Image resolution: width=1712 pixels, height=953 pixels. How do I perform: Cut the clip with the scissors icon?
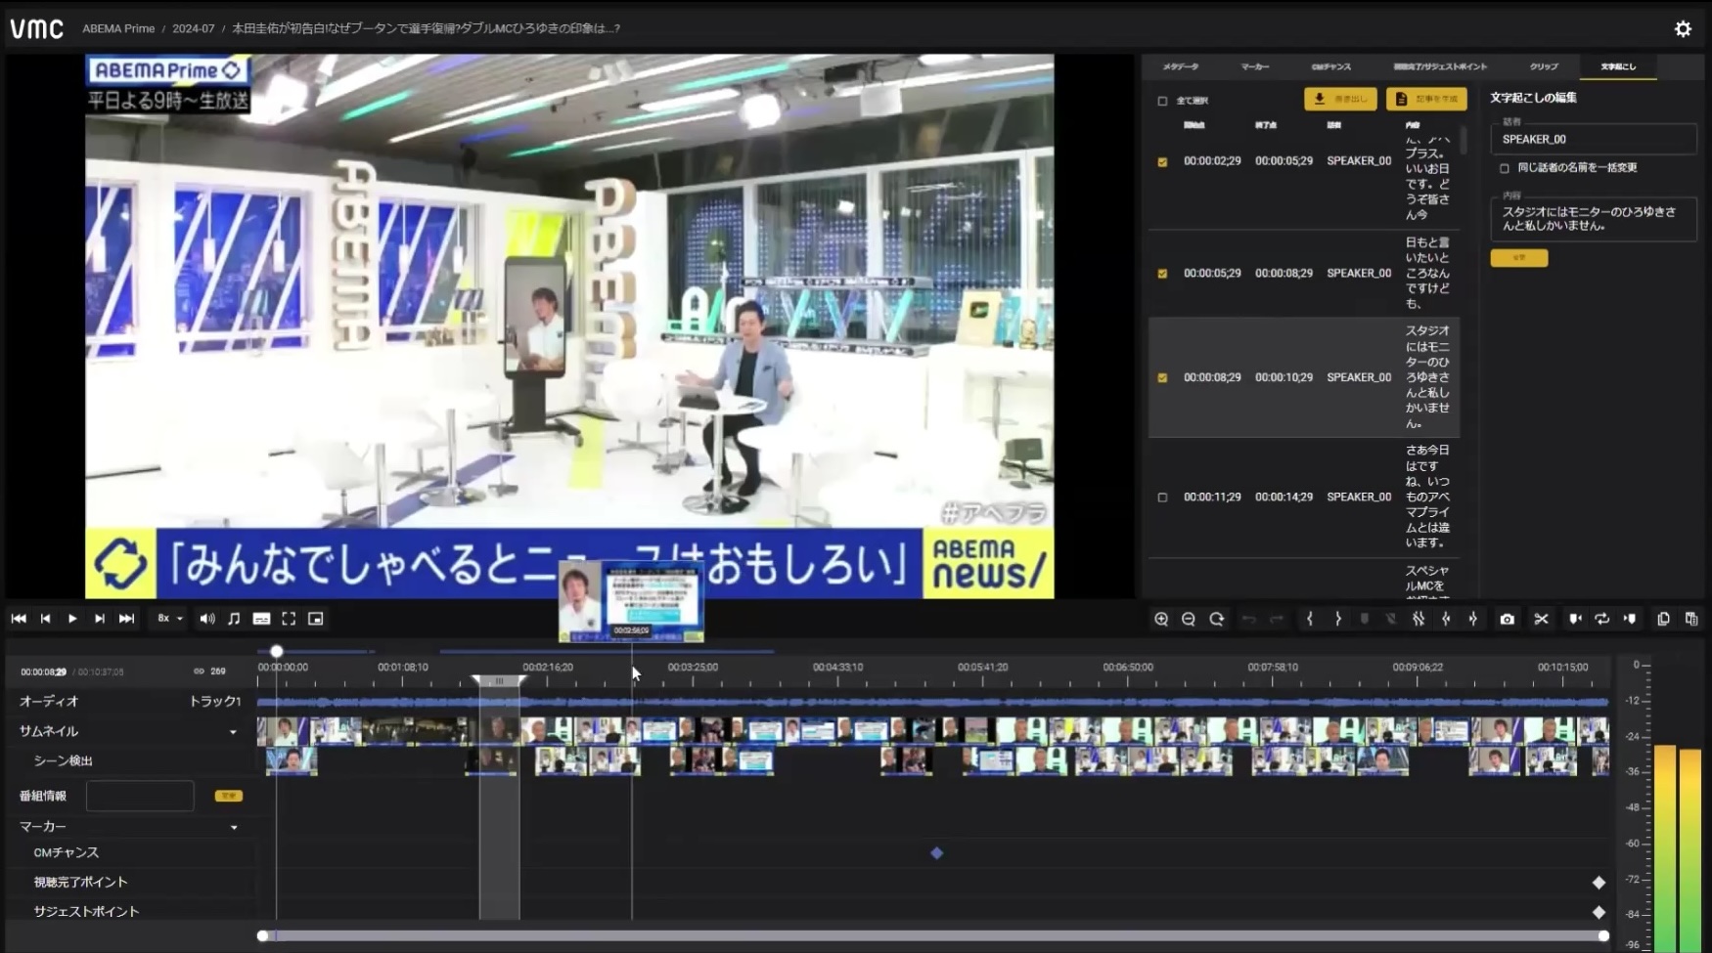pos(1541,619)
